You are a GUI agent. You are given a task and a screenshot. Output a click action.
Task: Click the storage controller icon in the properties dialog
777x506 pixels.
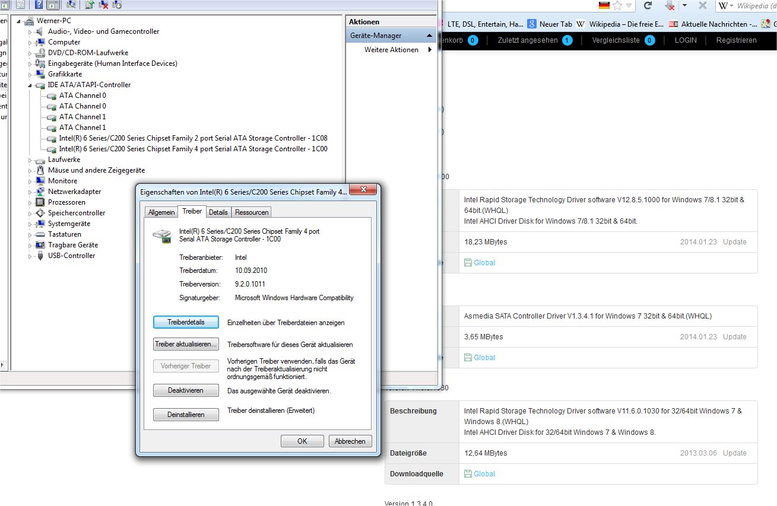click(x=163, y=236)
